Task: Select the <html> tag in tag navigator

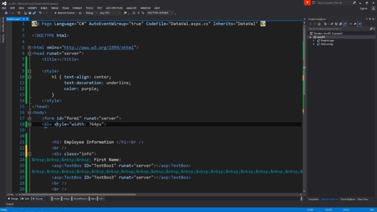Action: (x=57, y=199)
